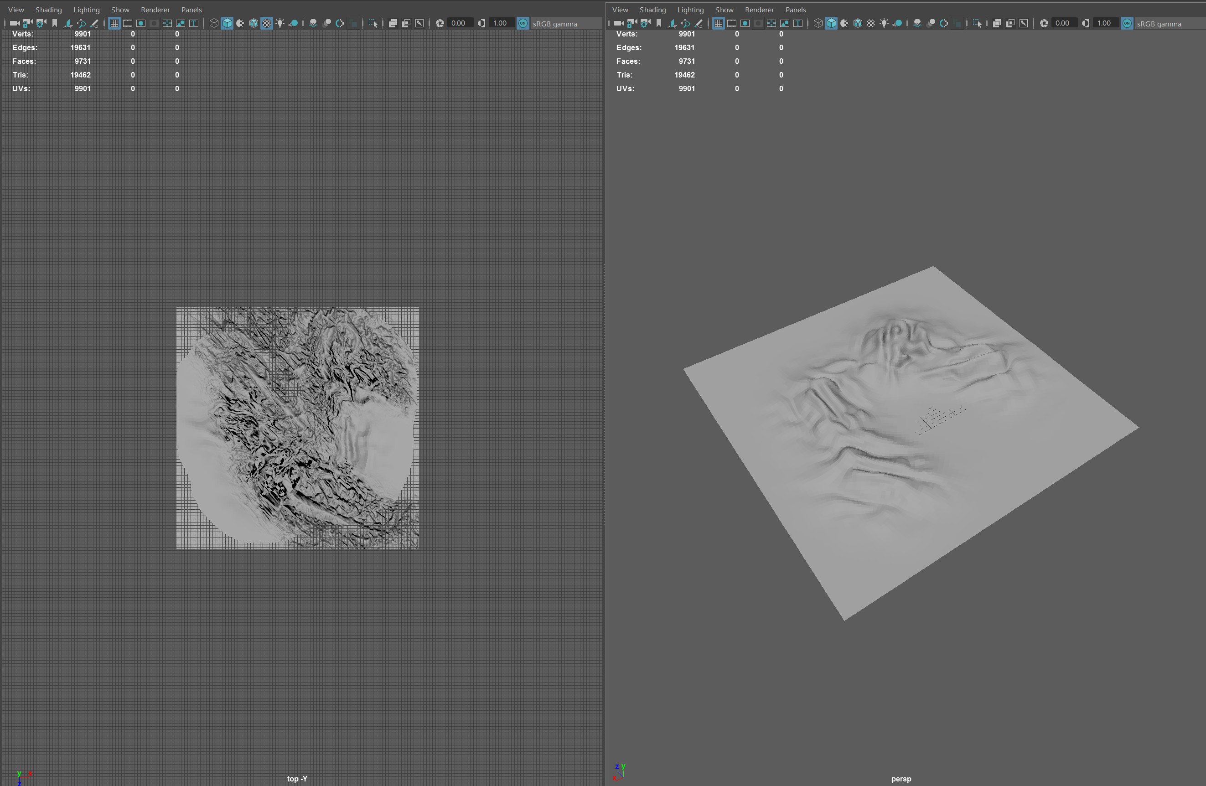Click the smooth shade all cube icon
This screenshot has height=786, width=1206.
click(227, 23)
